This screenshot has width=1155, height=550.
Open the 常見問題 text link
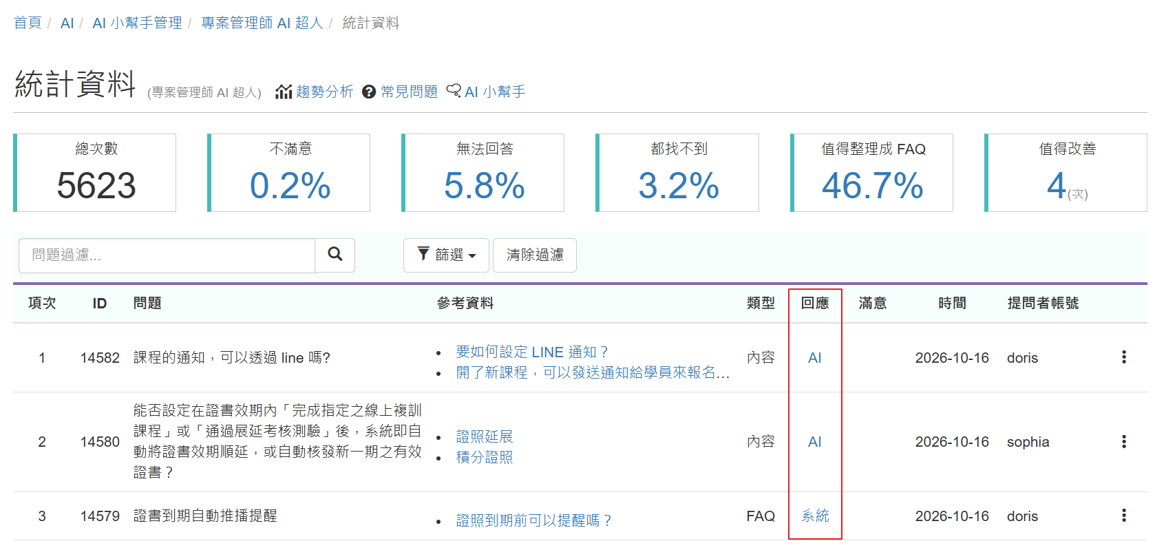pos(409,92)
